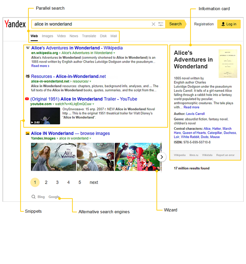
Task: Open the News tab
Action: click(x=74, y=36)
